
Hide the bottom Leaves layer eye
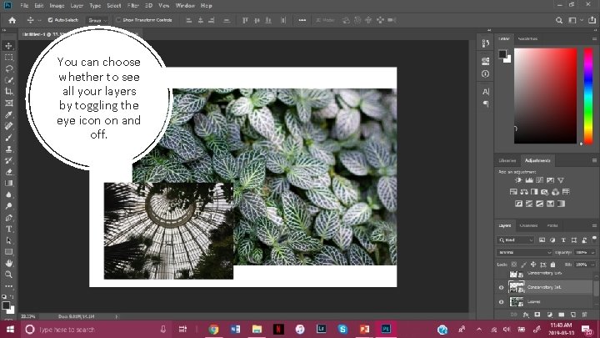tap(502, 302)
